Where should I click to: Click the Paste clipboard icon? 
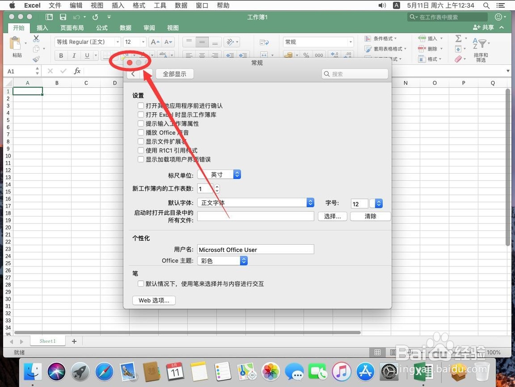15,44
